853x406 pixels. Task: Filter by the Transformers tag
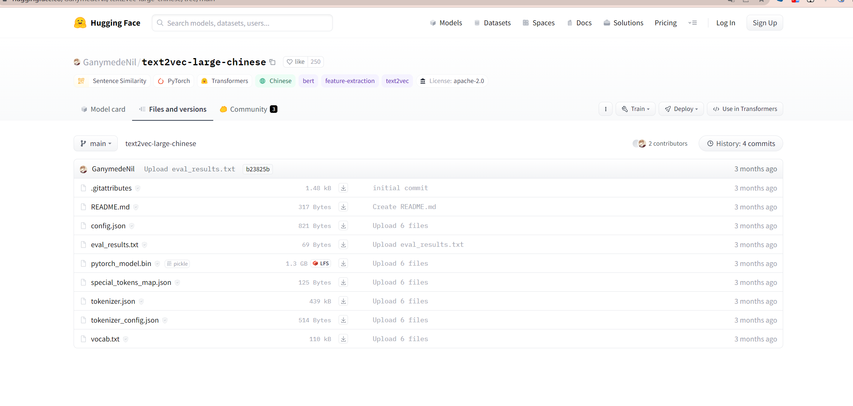[x=225, y=81]
